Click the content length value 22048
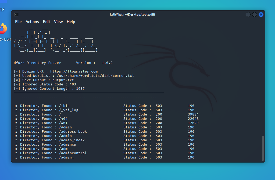Screen dimensions: 275x180 [x=193, y=119]
